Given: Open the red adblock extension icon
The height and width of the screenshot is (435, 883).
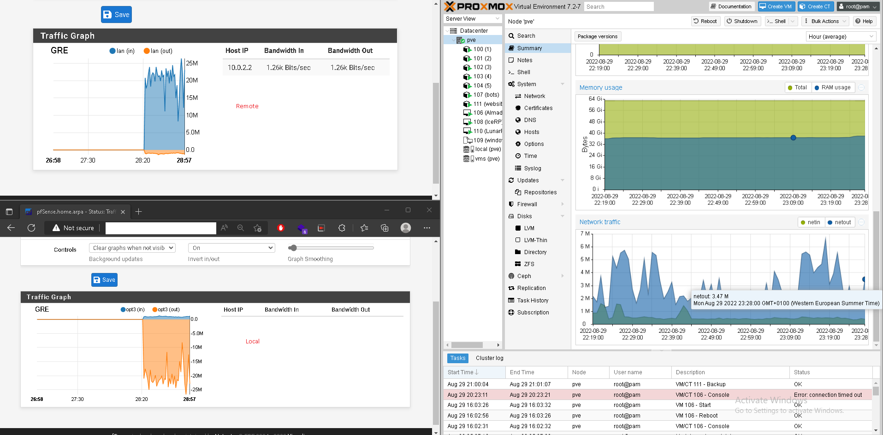Looking at the screenshot, I should point(281,228).
